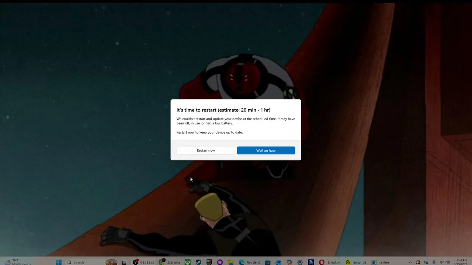Show hidden system tray icons
The image size is (472, 265).
pos(410,262)
